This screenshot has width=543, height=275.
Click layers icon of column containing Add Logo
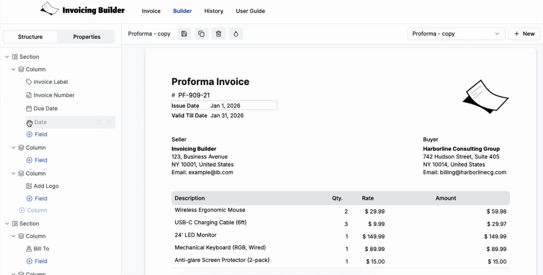(x=21, y=174)
